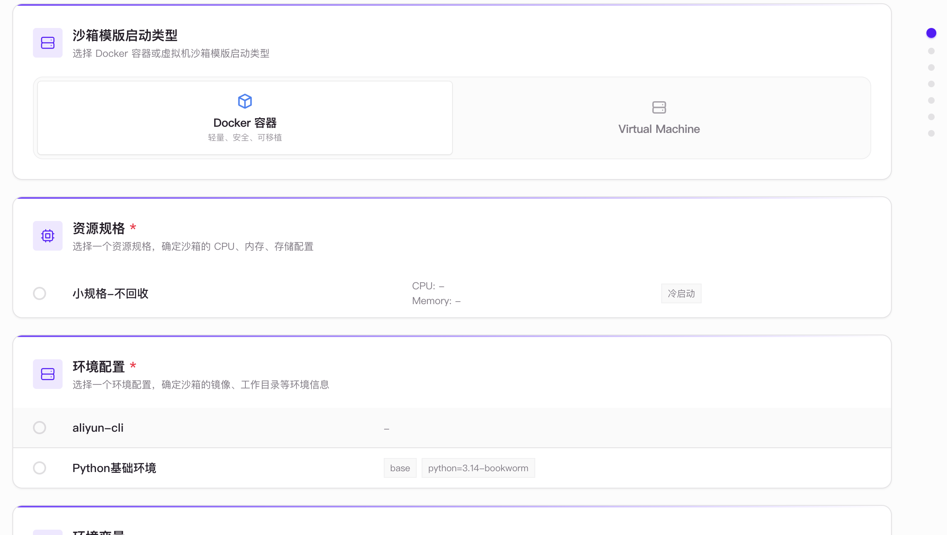Image resolution: width=947 pixels, height=535 pixels.
Task: Click the CPU: – value text
Action: (x=428, y=286)
